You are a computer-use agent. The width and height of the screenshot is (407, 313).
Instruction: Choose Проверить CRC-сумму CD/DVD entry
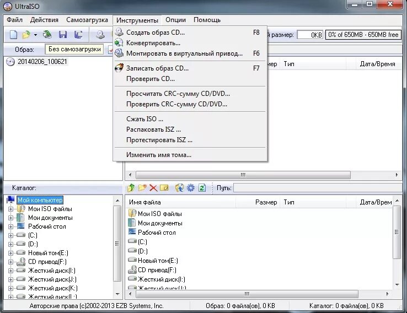coord(190,104)
